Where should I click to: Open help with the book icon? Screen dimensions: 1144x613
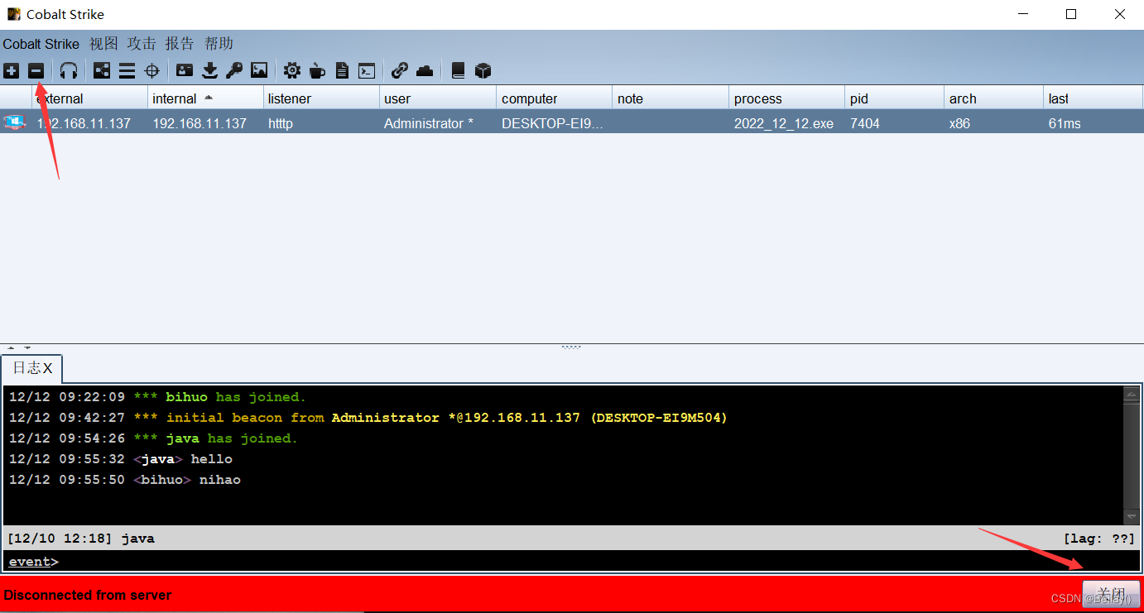coord(458,71)
